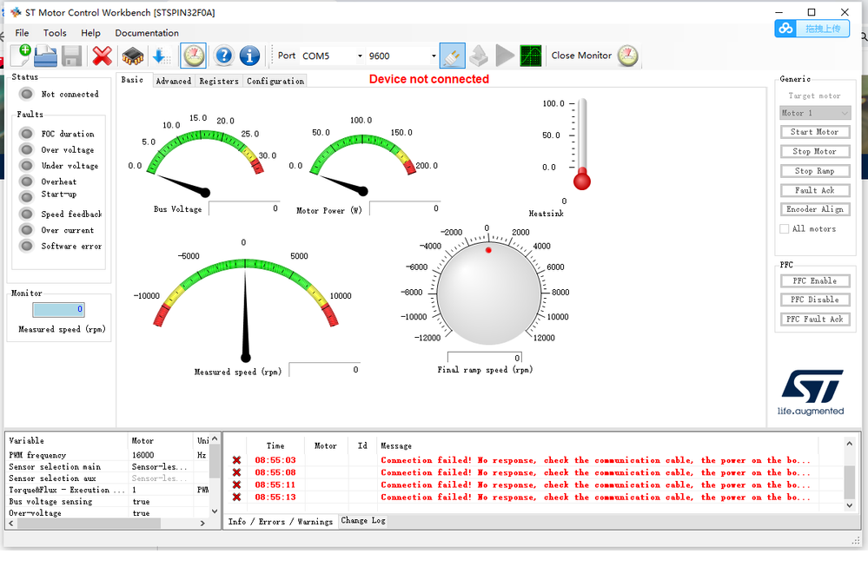This screenshot has width=868, height=567.
Task: Click the Fault Ack button
Action: click(814, 190)
